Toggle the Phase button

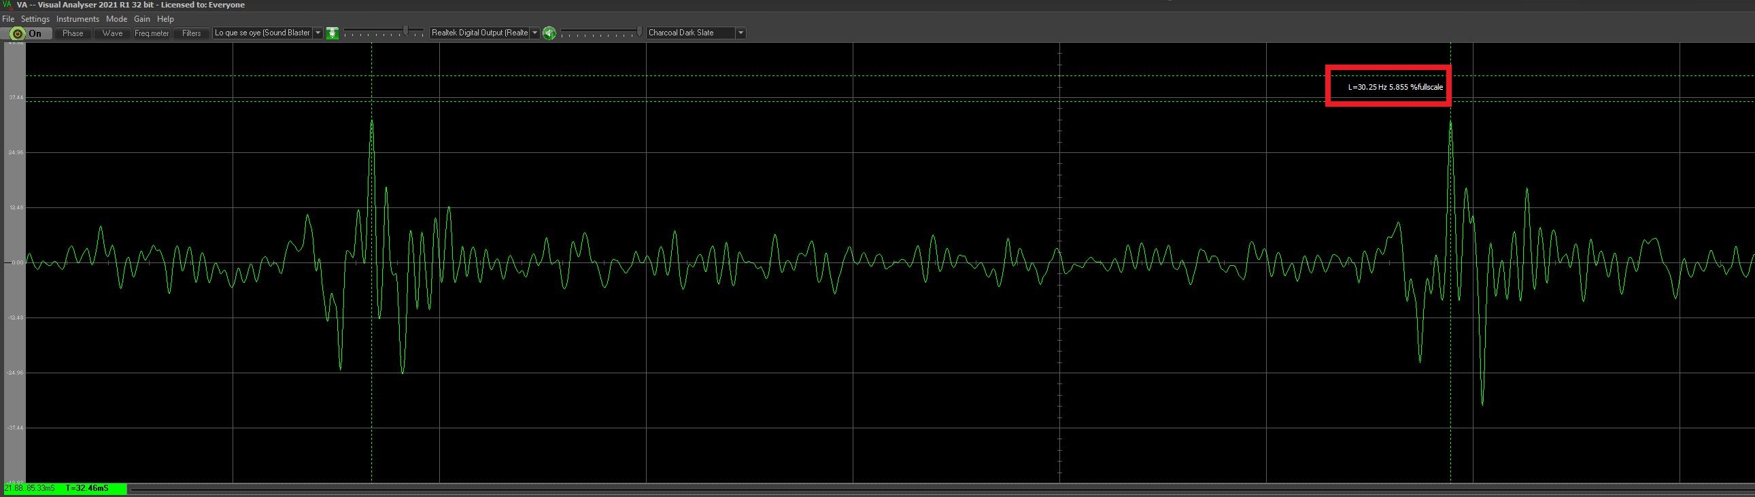pyautogui.click(x=72, y=33)
